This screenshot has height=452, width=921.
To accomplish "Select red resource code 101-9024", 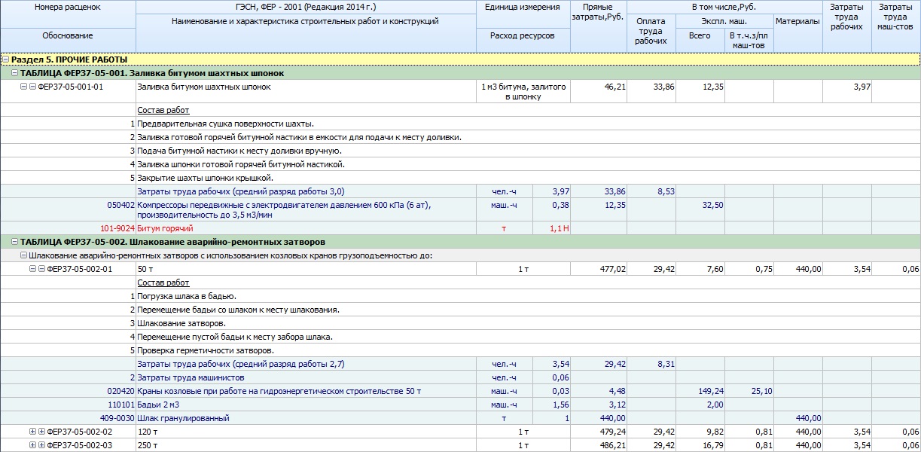I will point(117,228).
